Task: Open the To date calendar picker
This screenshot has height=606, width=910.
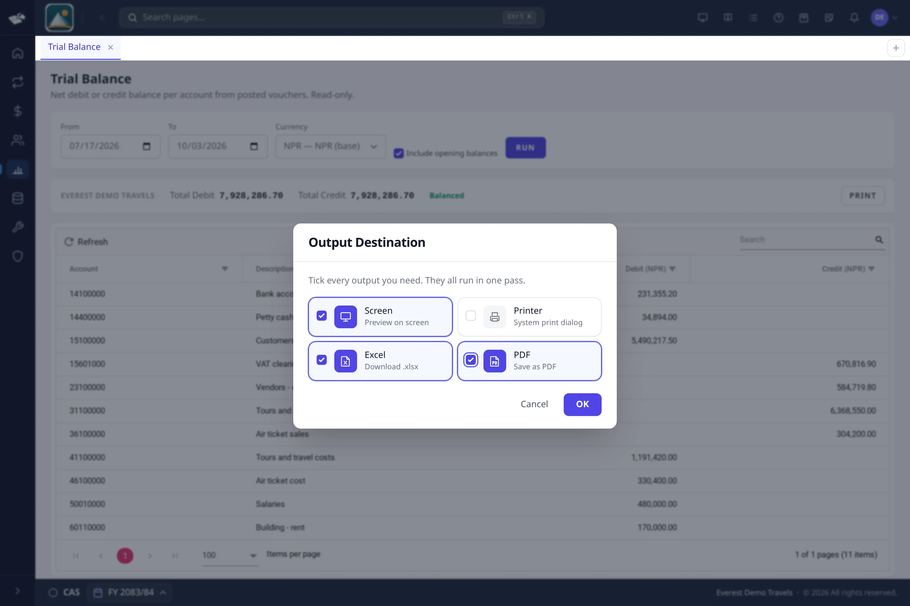Action: tap(254, 146)
